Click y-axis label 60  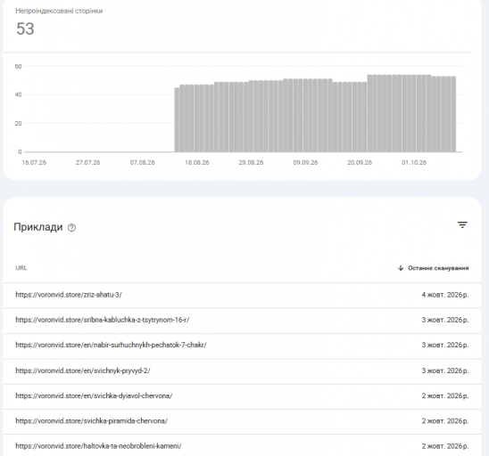click(x=18, y=66)
